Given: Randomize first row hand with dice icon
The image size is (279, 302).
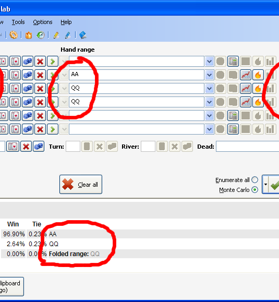Looking at the screenshot, I should coord(28,62).
